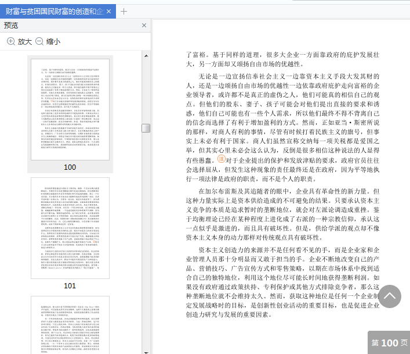The width and height of the screenshot is (410, 354).
Task: Click the paragraph starting 无论是一边宣扬信奉社会主义
Action: coord(282,128)
